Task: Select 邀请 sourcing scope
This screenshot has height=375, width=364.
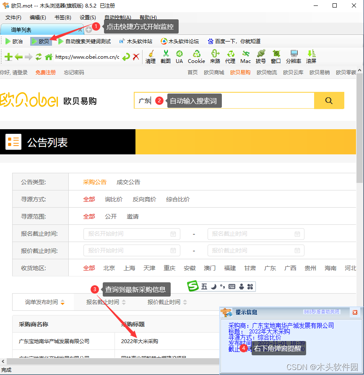Action: click(133, 217)
